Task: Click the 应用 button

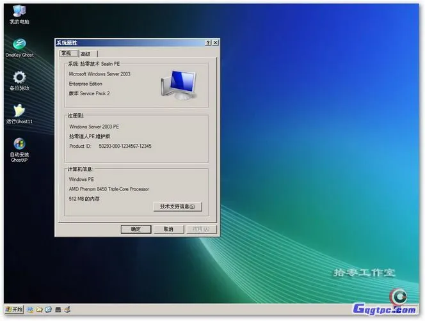Action: [x=202, y=229]
